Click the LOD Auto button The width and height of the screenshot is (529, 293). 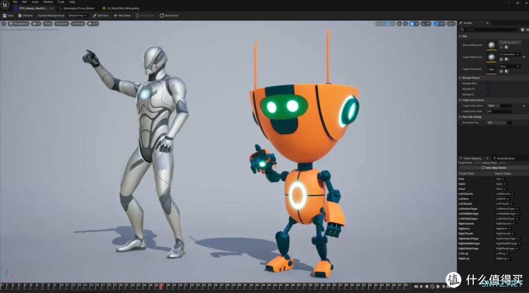click(x=78, y=23)
